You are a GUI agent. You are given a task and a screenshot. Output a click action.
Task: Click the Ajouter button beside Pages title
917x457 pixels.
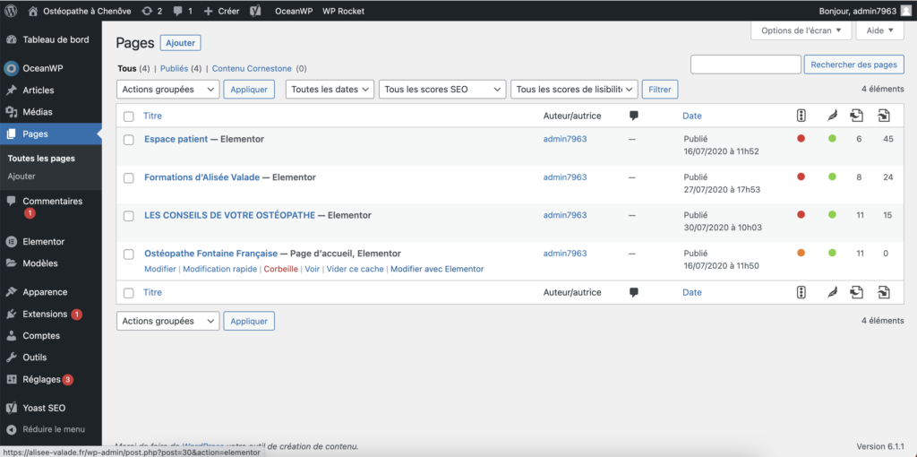(180, 43)
